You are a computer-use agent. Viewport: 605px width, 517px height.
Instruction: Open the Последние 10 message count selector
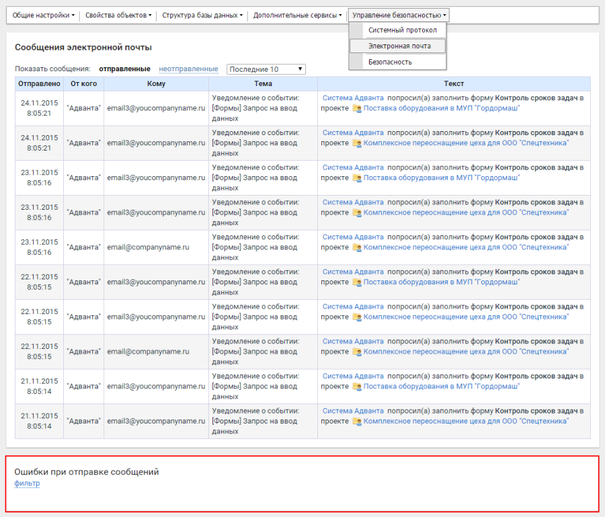(266, 69)
